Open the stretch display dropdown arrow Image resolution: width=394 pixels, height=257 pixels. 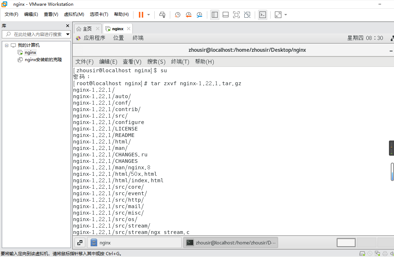pos(286,15)
